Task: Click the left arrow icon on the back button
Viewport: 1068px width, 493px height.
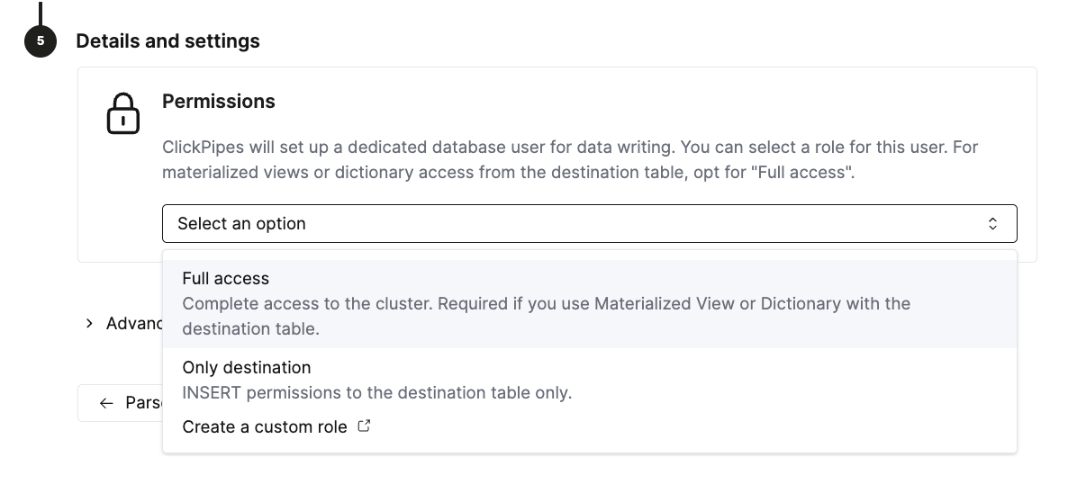Action: (x=106, y=403)
